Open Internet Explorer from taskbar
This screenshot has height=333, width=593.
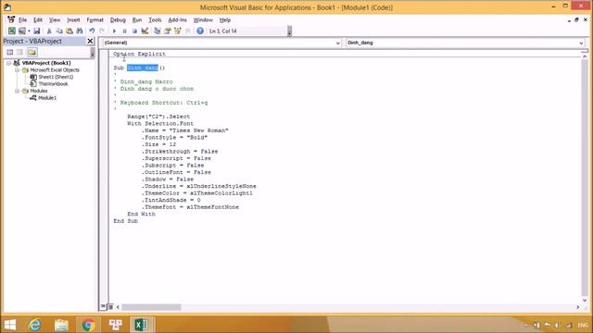(x=35, y=325)
